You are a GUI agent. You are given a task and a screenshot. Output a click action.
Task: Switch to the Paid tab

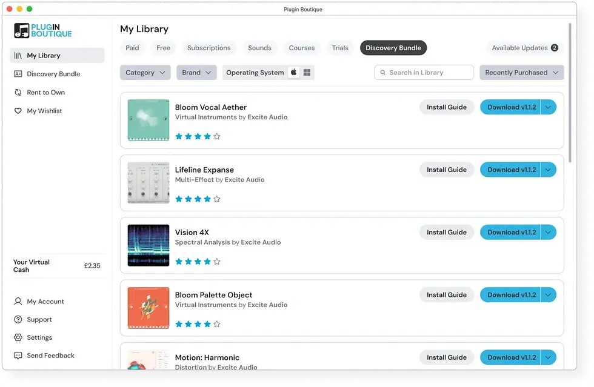(x=132, y=48)
